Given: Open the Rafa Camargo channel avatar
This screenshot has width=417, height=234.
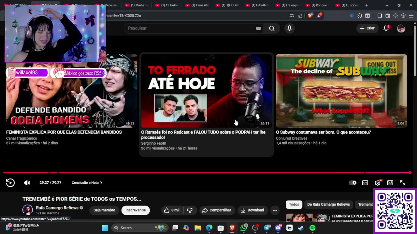Looking at the screenshot, I should (28, 210).
